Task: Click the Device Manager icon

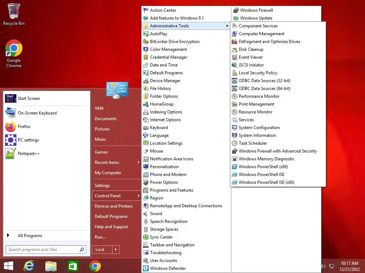Action: pos(146,81)
